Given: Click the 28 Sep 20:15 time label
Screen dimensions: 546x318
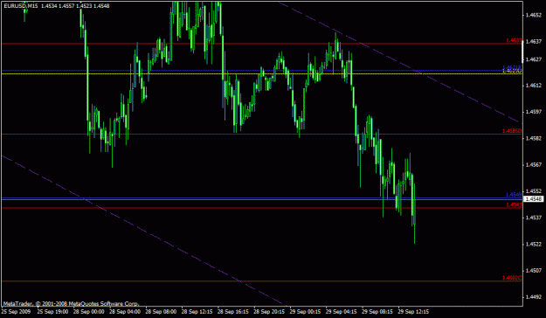Looking at the screenshot, I should click(270, 311).
